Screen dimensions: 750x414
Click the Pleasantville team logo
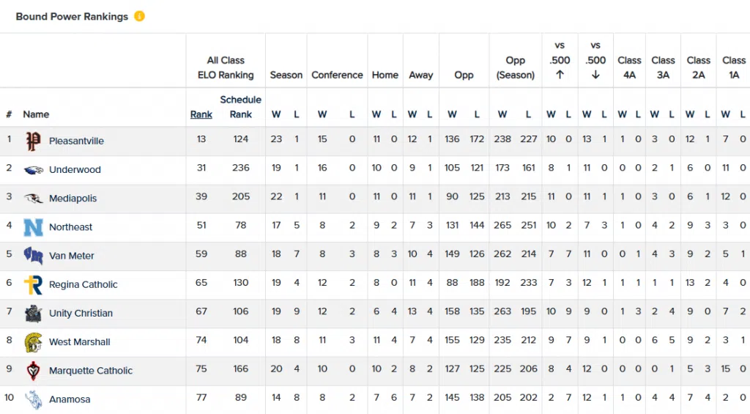click(x=33, y=141)
